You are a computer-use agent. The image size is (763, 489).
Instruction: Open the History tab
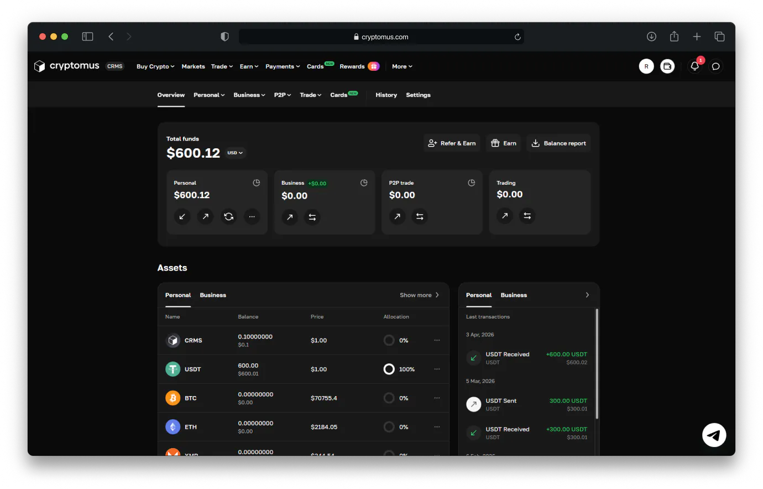coord(386,95)
